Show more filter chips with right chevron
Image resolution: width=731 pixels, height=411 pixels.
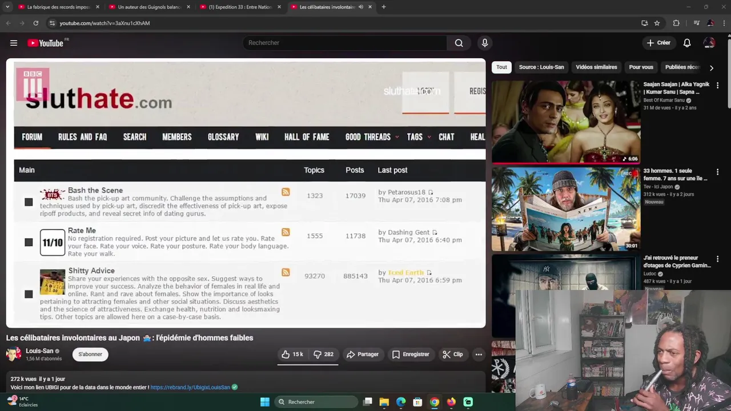pos(711,67)
